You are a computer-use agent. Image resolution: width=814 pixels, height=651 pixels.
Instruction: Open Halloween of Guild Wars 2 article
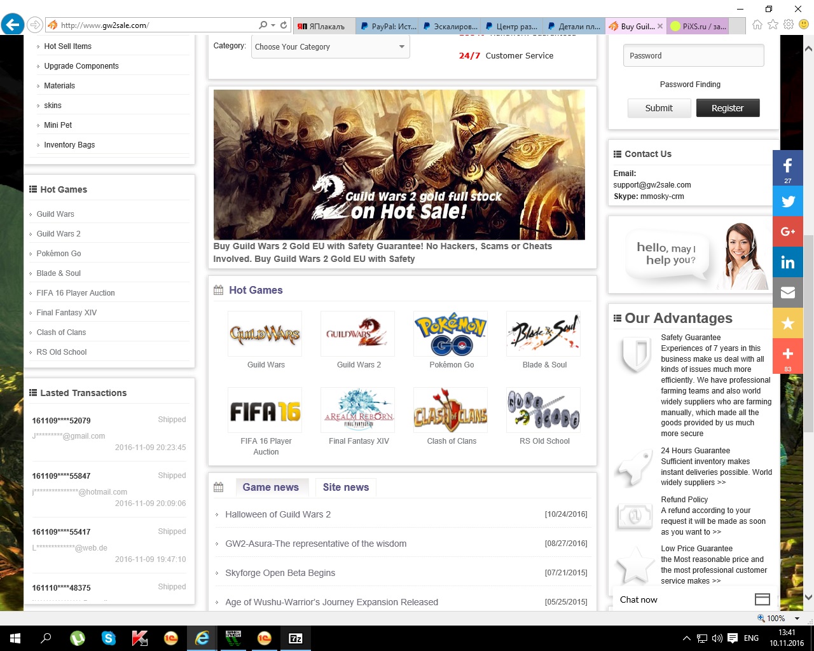tap(278, 514)
